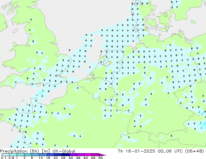Select the 35–40 violet-magenta legend swatch

(81, 155)
